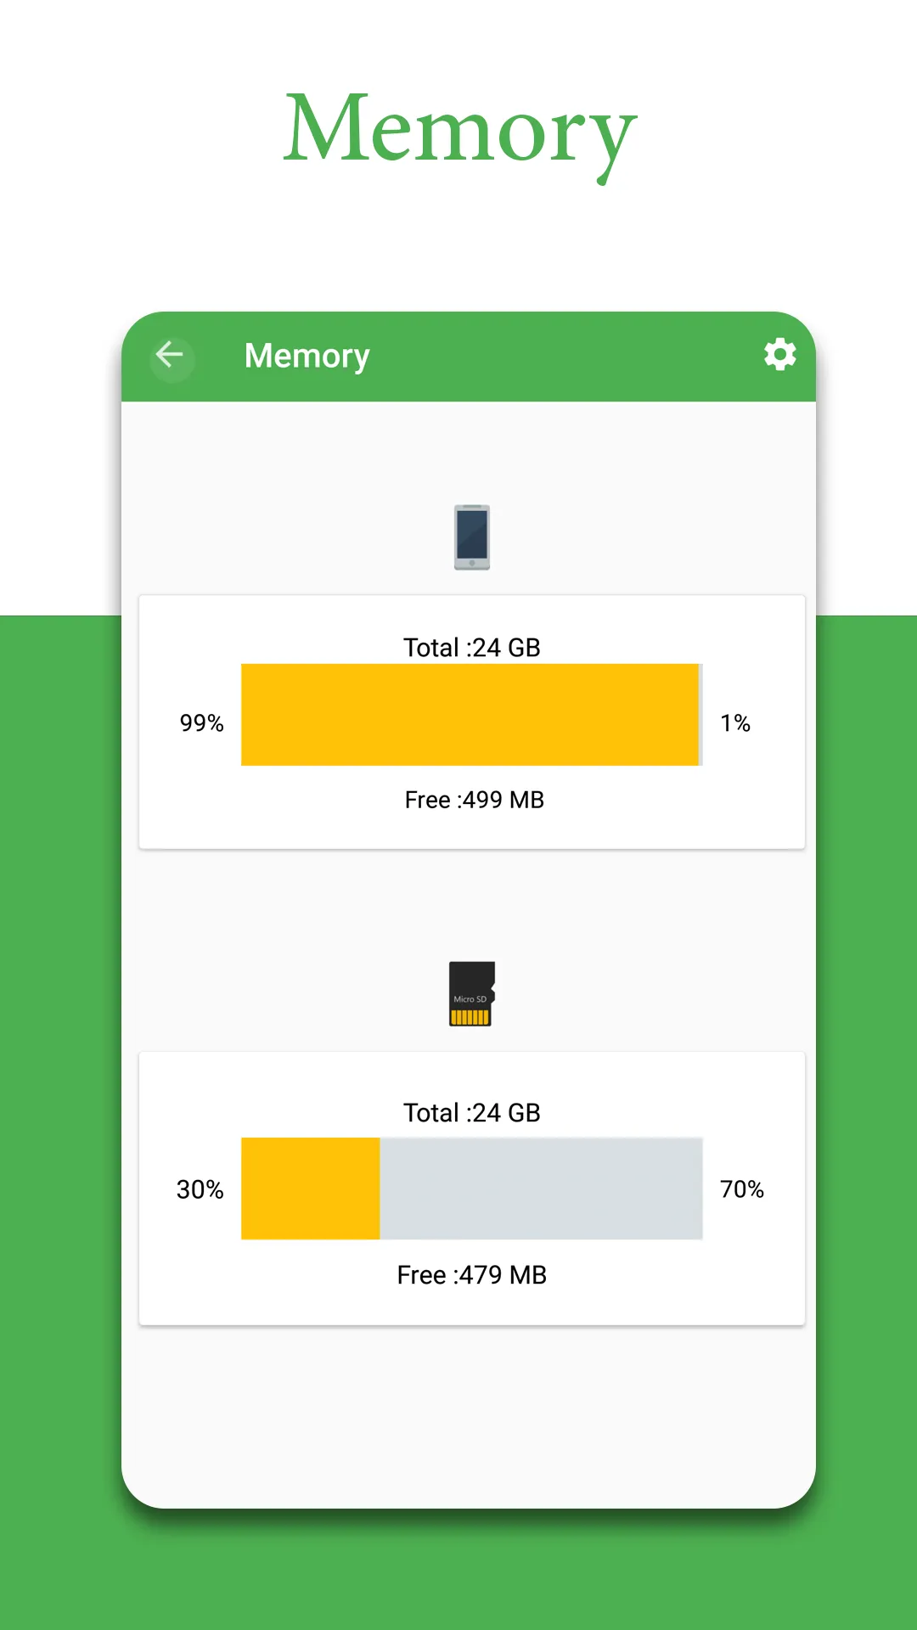Click the Memory title in the header
The height and width of the screenshot is (1630, 917).
click(307, 355)
